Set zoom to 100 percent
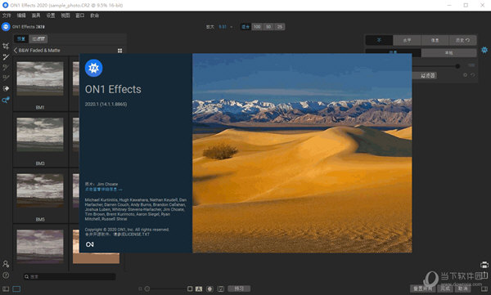 pyautogui.click(x=257, y=27)
